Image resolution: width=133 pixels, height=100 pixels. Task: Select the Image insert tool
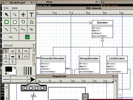27,37
